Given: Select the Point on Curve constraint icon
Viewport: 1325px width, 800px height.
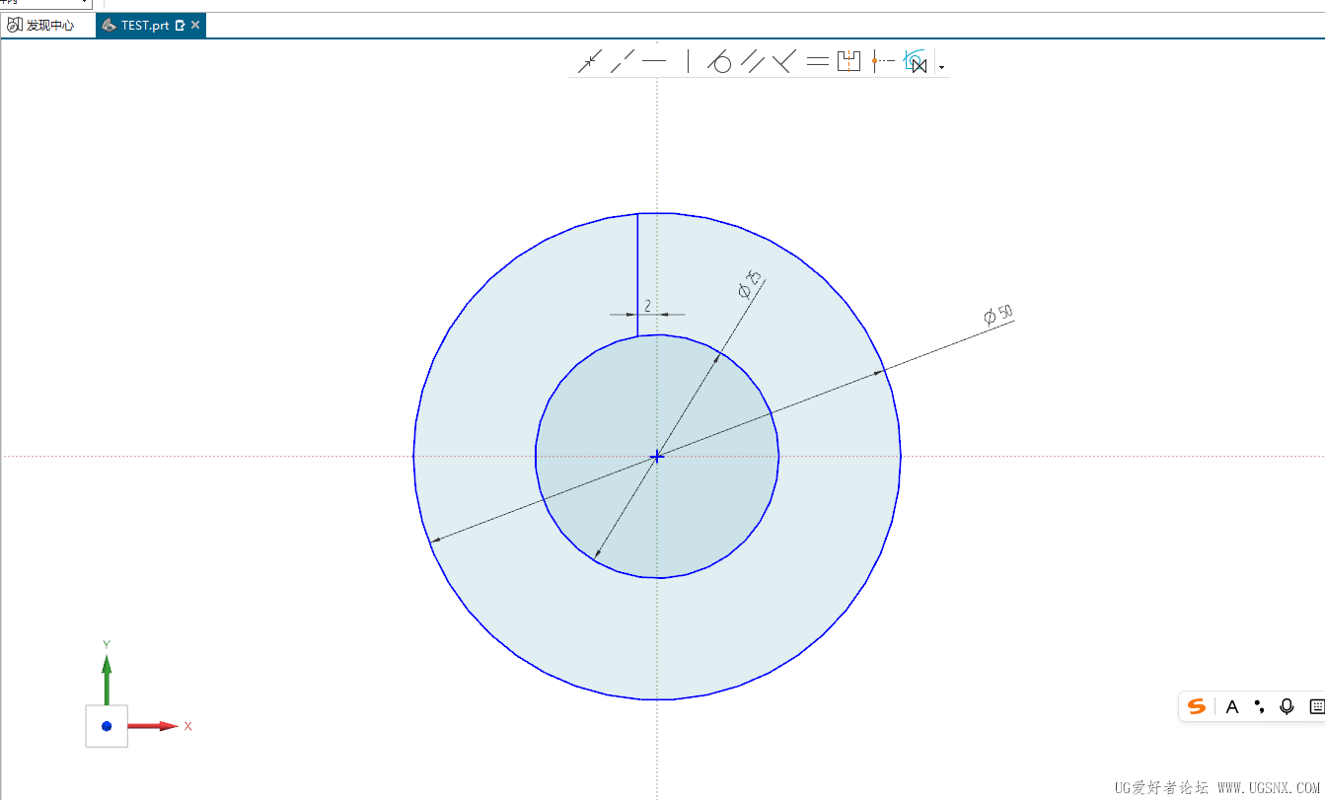Looking at the screenshot, I should [x=589, y=62].
